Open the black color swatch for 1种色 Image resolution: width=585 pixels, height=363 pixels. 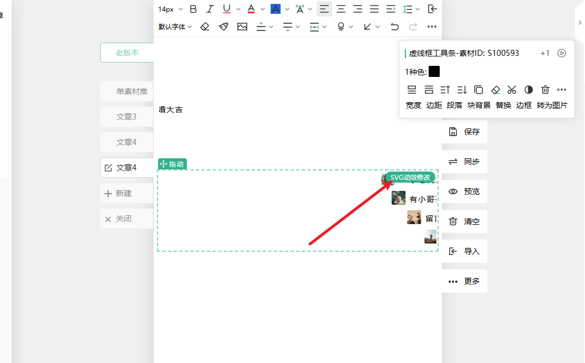(x=434, y=71)
